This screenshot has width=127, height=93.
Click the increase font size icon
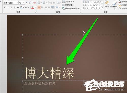tap(26, 3)
